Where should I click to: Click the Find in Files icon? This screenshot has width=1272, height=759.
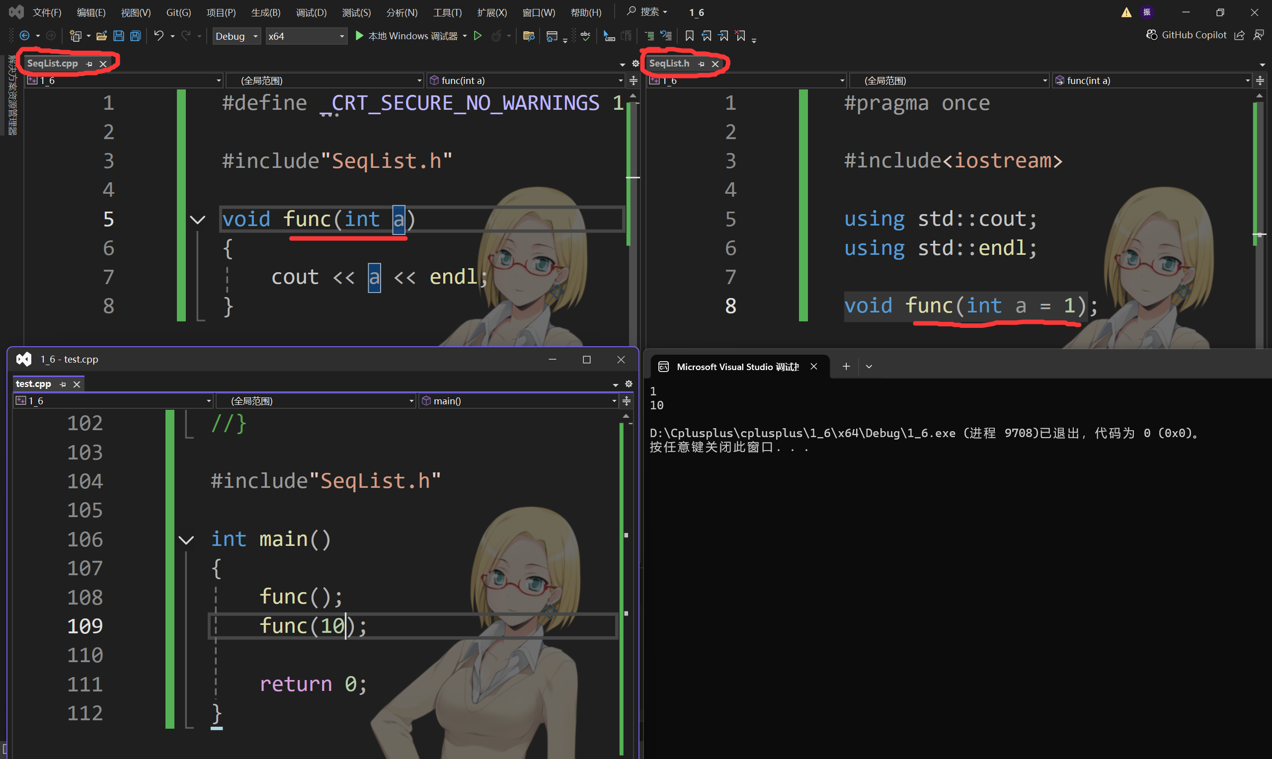(x=528, y=36)
